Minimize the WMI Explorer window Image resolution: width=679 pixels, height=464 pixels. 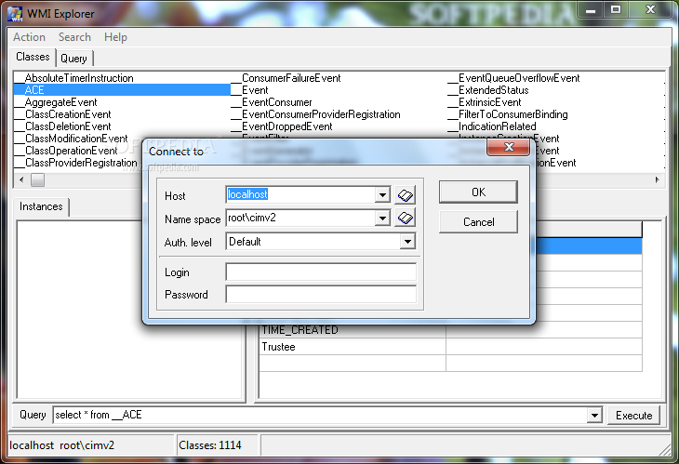[x=591, y=10]
